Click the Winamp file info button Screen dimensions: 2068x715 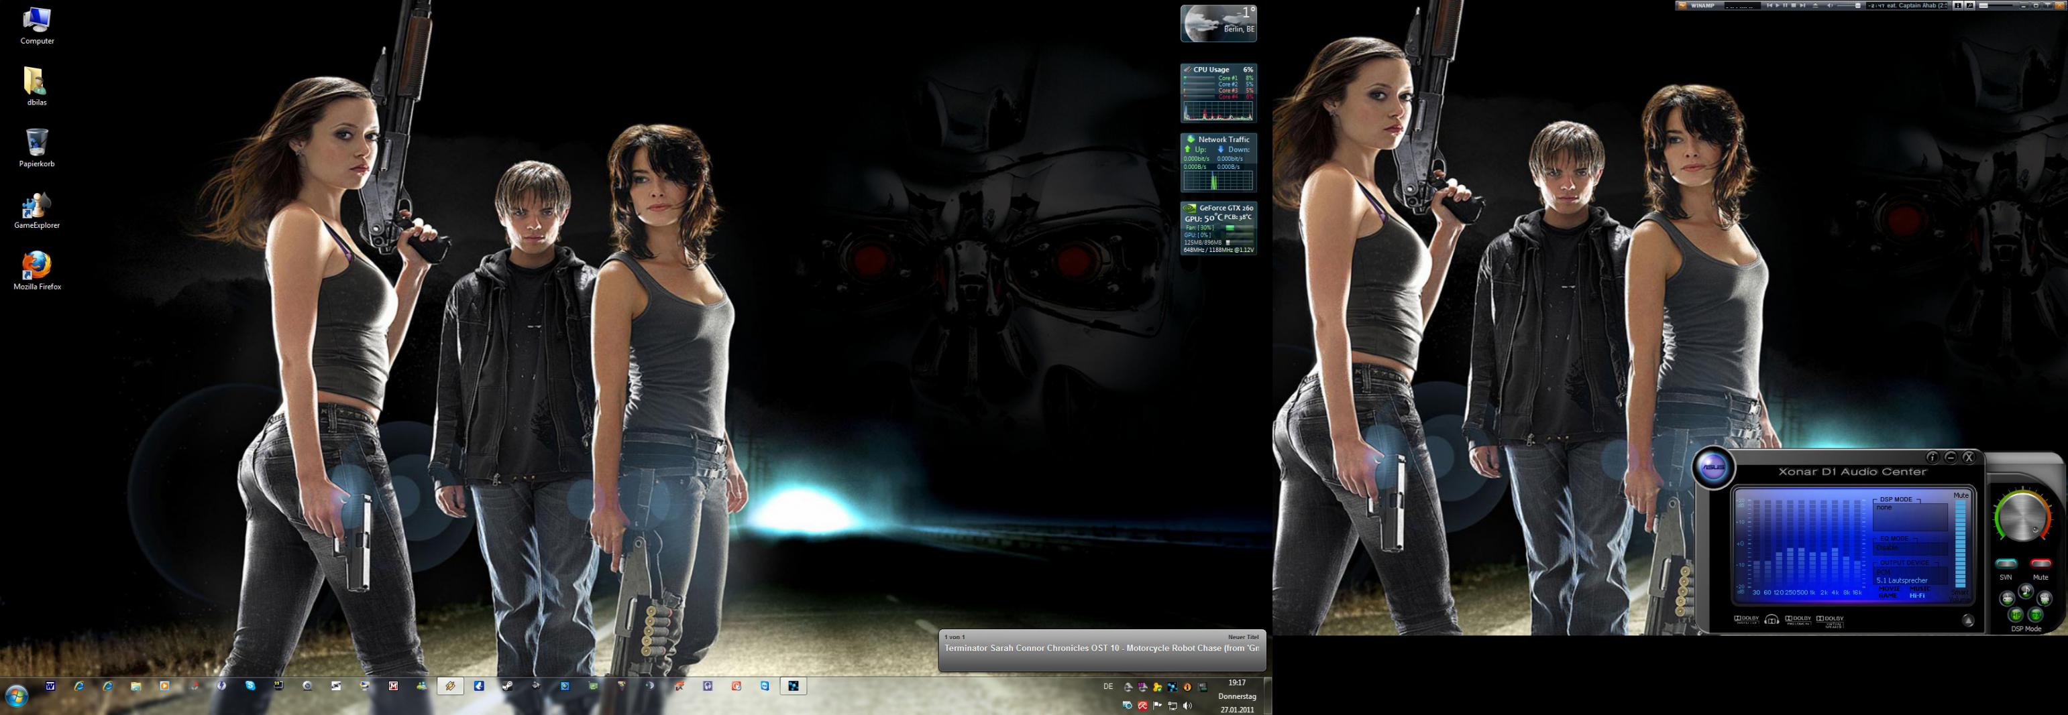pos(1958,5)
